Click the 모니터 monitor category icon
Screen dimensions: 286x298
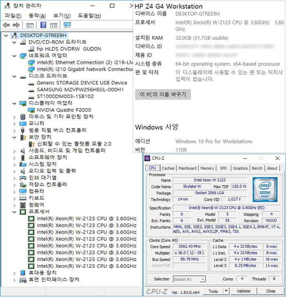(x=23, y=124)
